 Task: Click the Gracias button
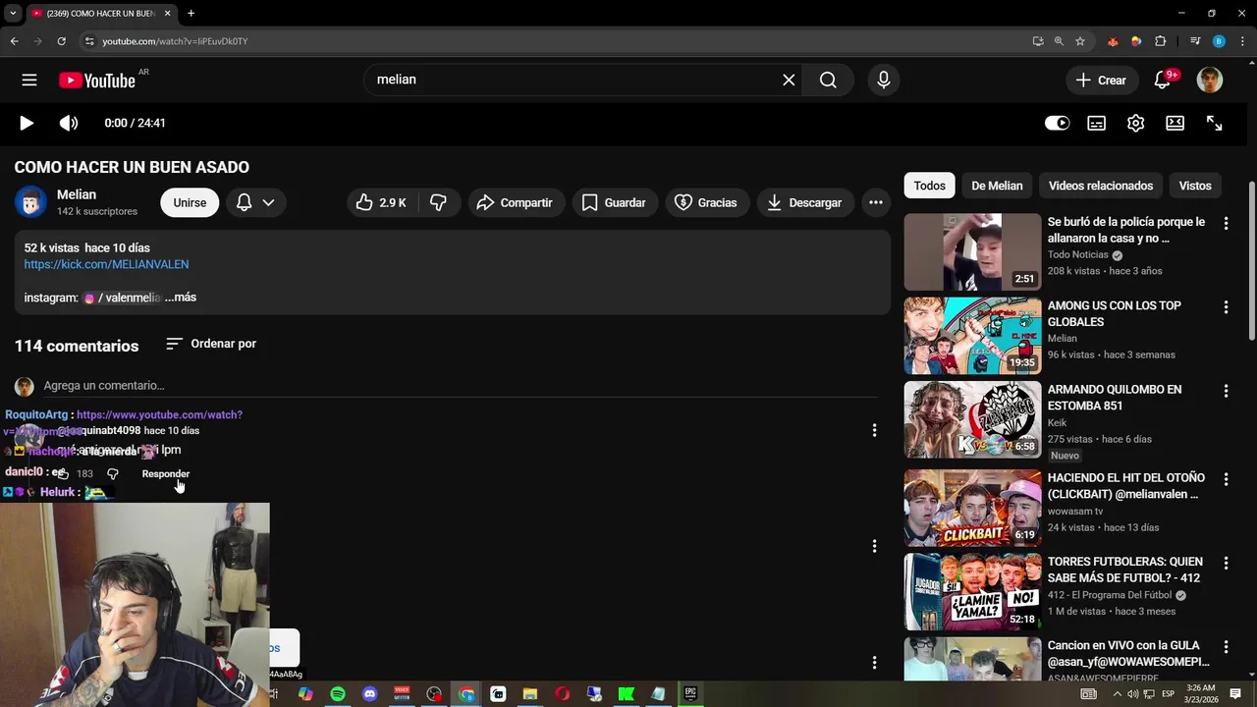tap(706, 202)
